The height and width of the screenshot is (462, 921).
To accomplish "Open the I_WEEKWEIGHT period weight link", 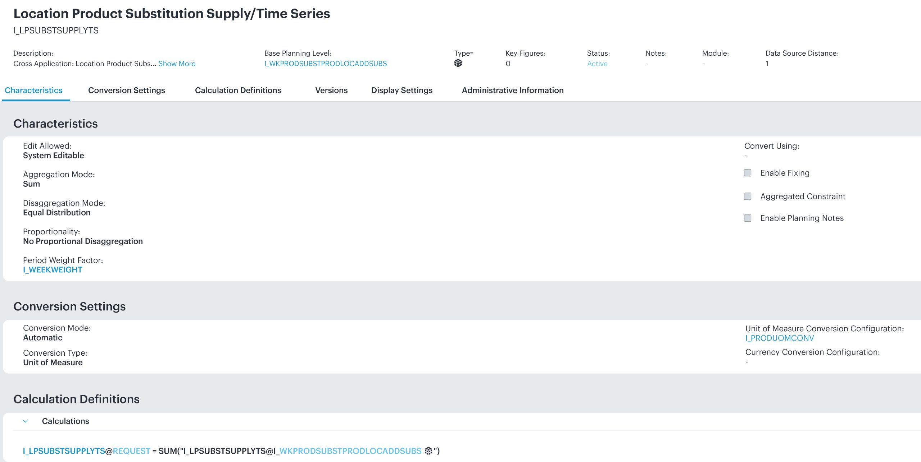I will tap(53, 270).
